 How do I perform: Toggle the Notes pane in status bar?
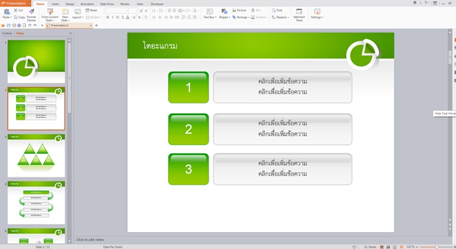pos(370,247)
